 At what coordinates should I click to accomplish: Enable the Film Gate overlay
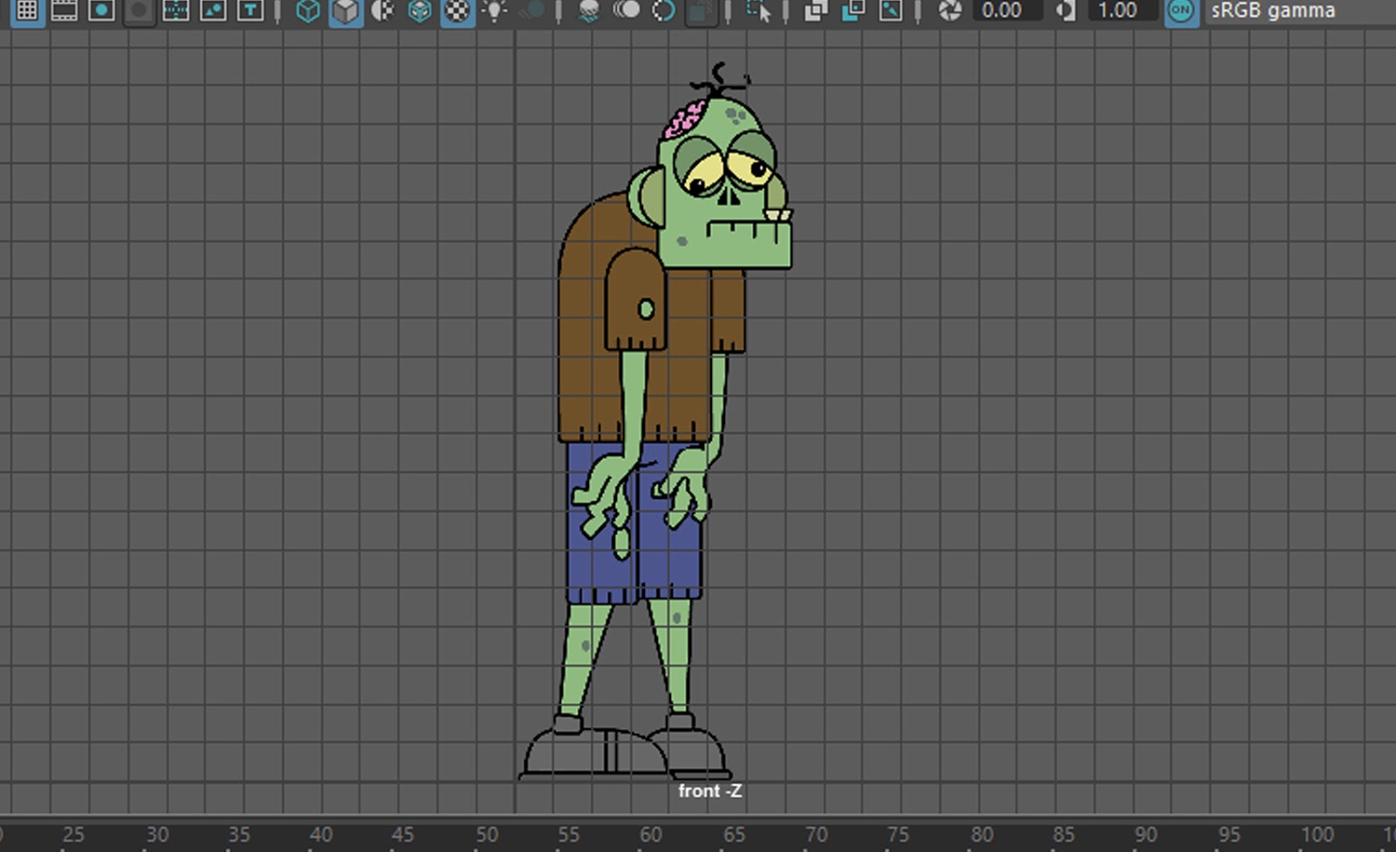(x=64, y=10)
